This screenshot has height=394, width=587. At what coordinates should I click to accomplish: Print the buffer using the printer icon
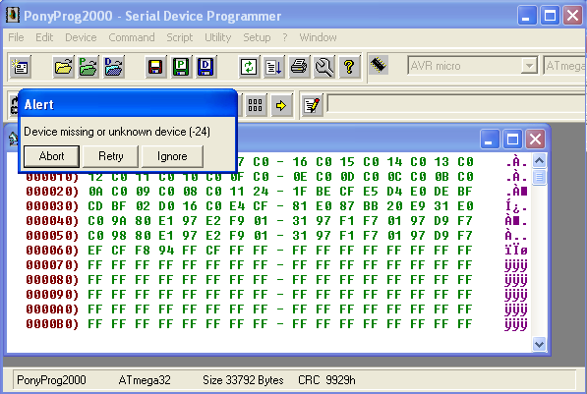pyautogui.click(x=299, y=68)
